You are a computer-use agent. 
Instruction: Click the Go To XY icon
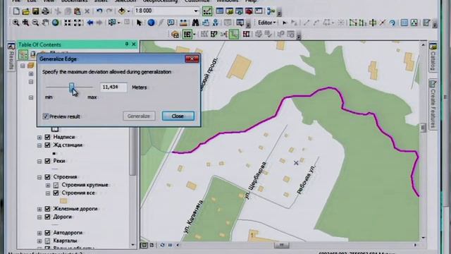coord(215,23)
